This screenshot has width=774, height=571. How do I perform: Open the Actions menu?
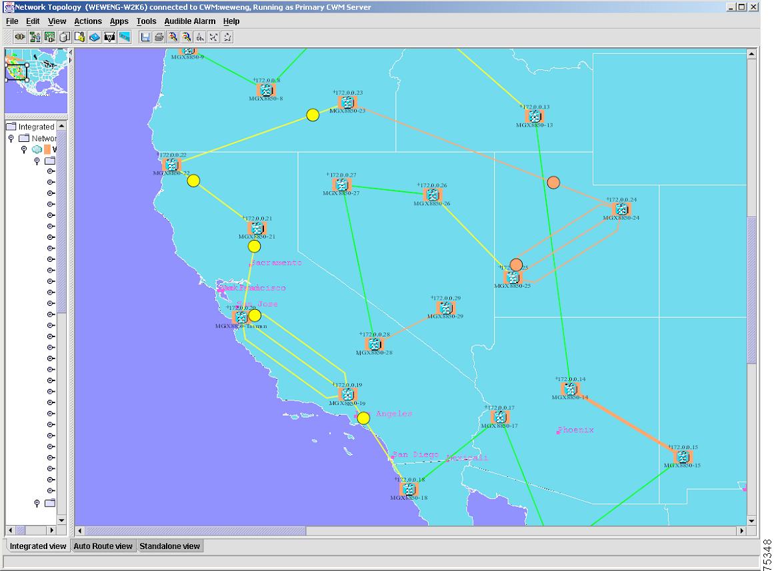[88, 21]
